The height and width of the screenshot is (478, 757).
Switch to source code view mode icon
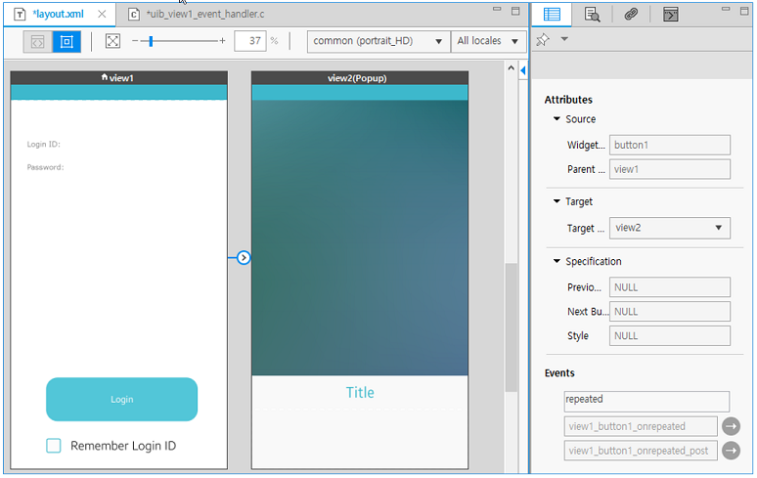pyautogui.click(x=38, y=41)
